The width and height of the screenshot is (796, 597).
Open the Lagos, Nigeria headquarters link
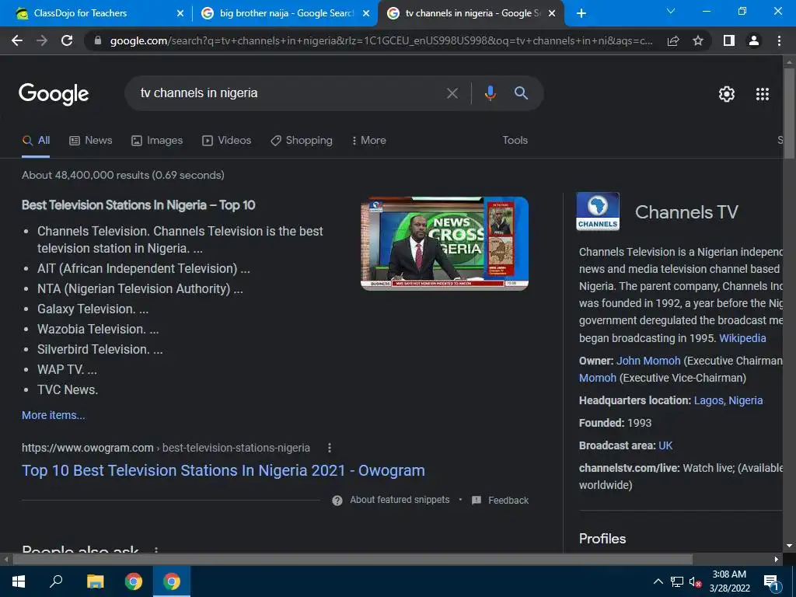728,400
